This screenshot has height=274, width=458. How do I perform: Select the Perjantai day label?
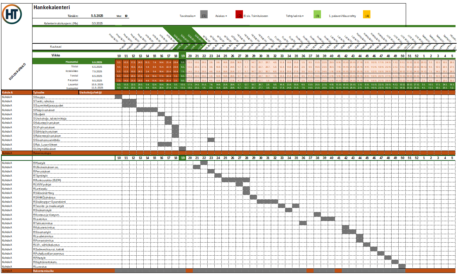click(x=72, y=80)
